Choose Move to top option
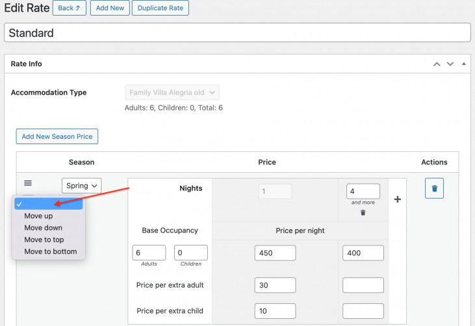 [x=44, y=240]
